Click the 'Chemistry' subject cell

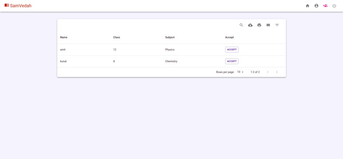pos(171,61)
